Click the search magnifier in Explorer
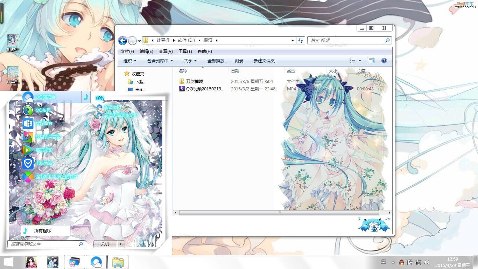The height and width of the screenshot is (269, 478). coord(387,41)
